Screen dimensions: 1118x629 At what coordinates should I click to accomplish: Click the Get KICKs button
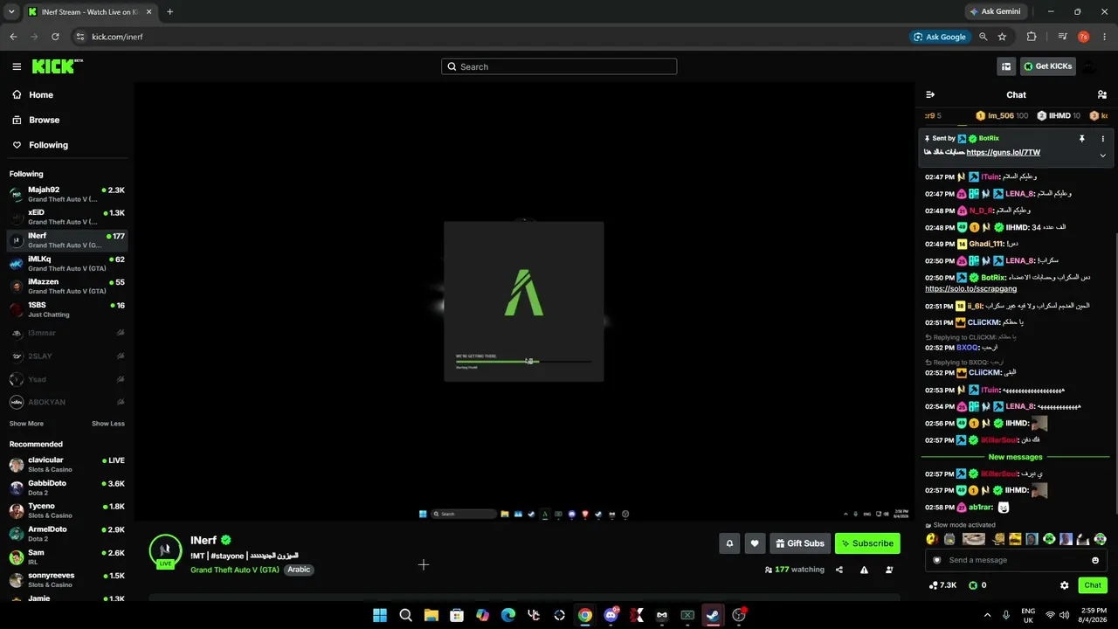(x=1048, y=66)
